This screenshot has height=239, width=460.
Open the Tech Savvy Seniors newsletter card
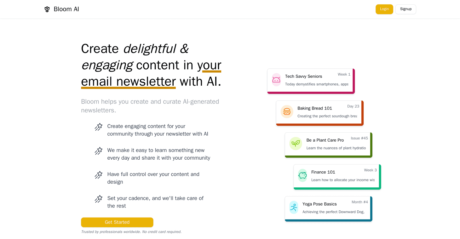(310, 81)
